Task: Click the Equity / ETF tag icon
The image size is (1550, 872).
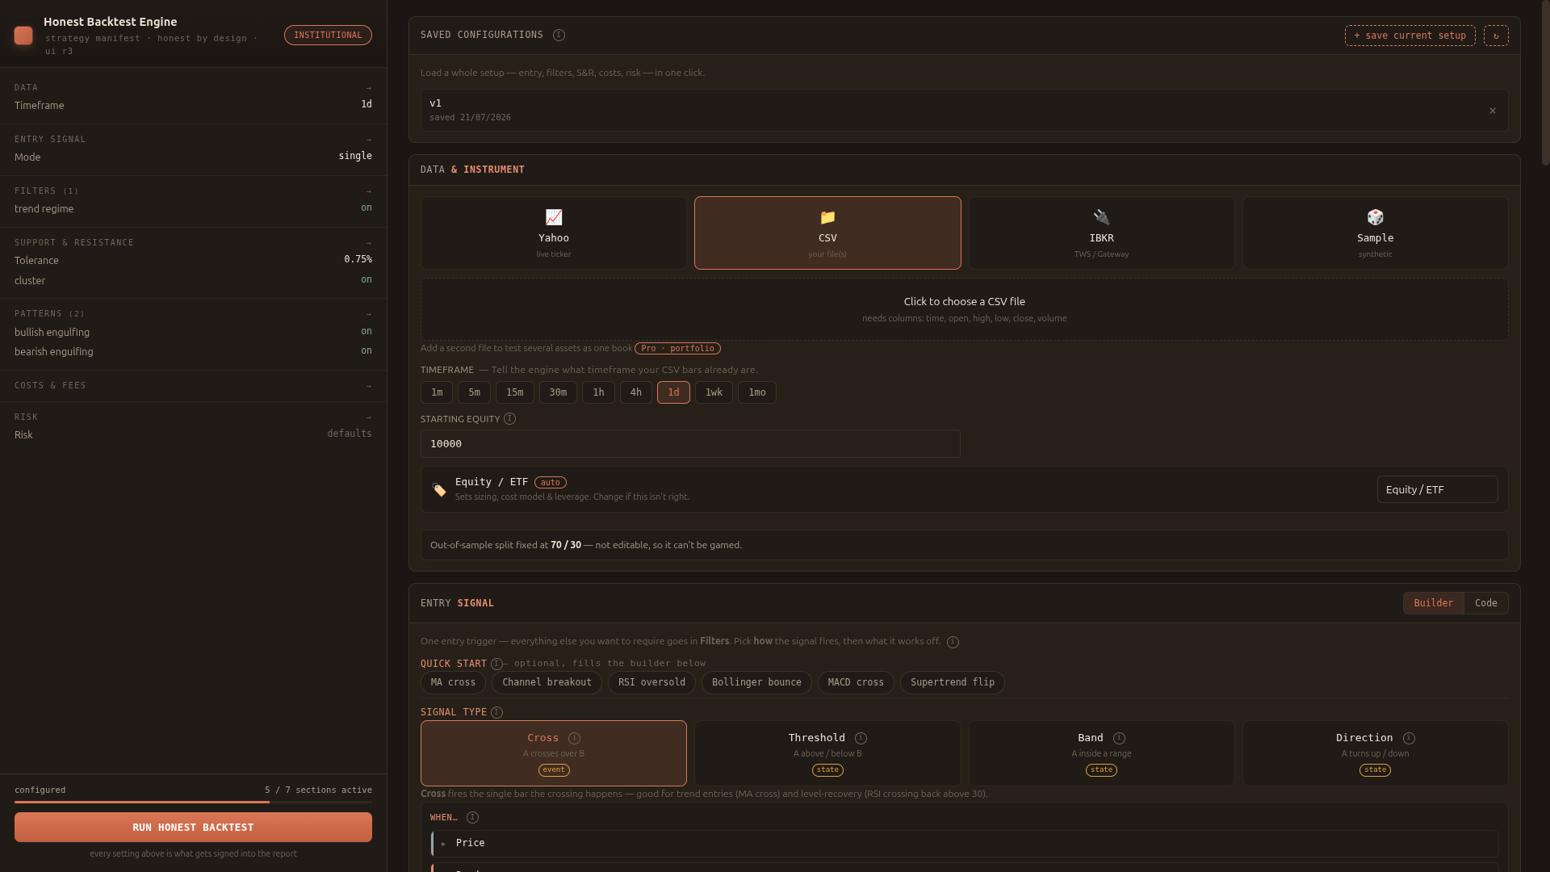Action: [439, 490]
